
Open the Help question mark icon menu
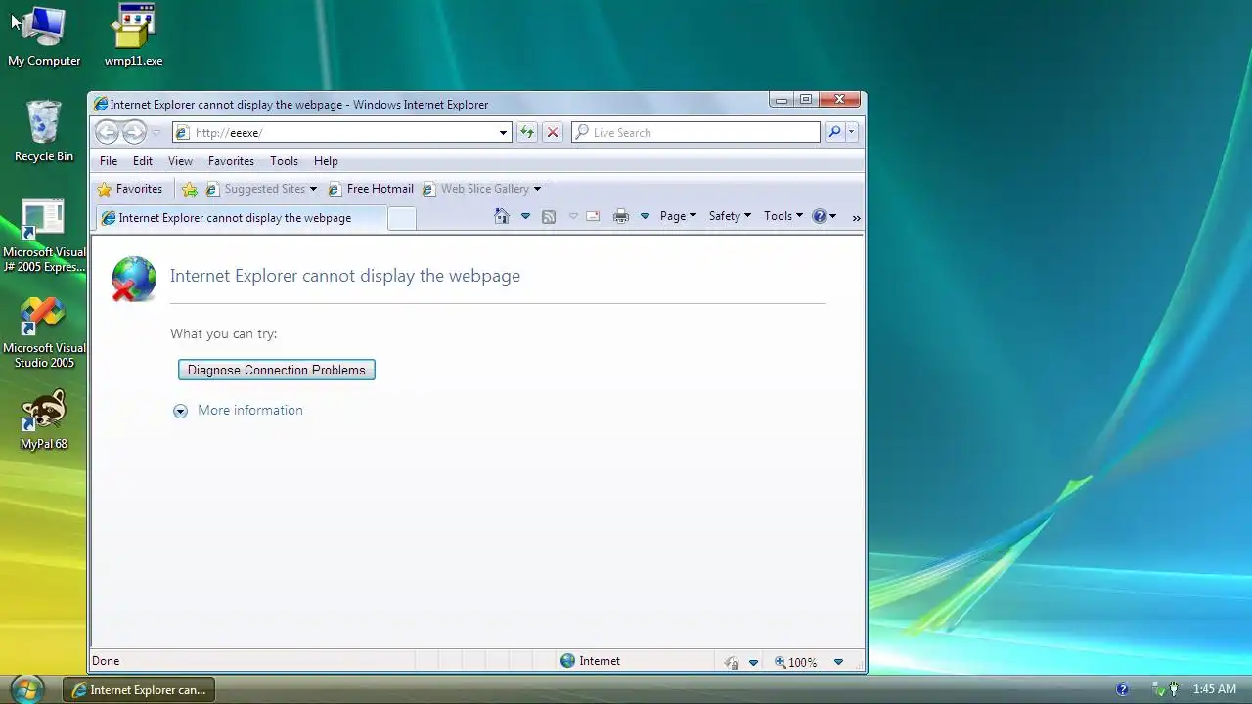[824, 216]
